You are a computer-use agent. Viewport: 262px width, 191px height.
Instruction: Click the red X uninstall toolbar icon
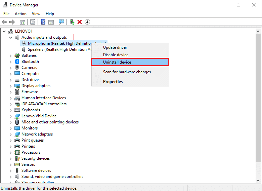point(80,22)
